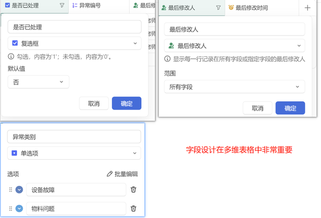Open 单选项 field type dropdown
The image size is (321, 218).
click(74, 153)
